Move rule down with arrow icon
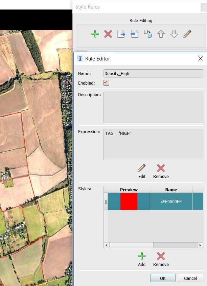 pyautogui.click(x=174, y=34)
